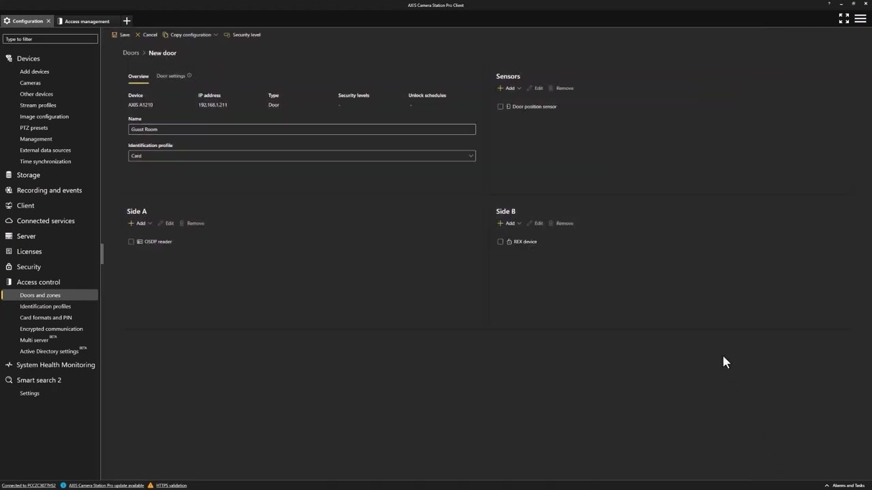Image resolution: width=872 pixels, height=490 pixels.
Task: Check the OSDP reader checkbox
Action: [131, 242]
